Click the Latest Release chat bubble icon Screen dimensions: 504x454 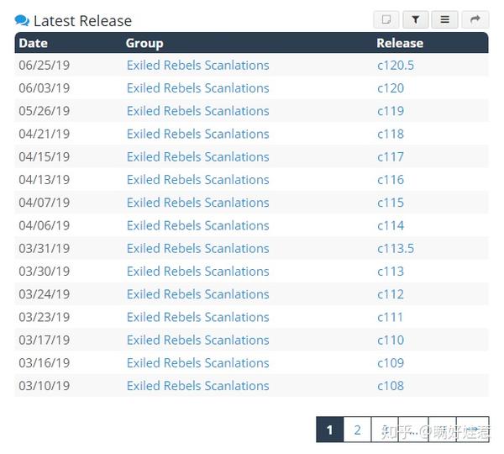click(22, 21)
